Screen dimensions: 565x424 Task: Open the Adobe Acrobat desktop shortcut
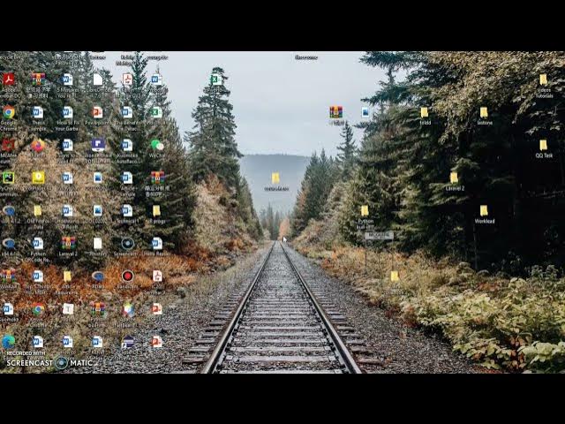point(9,79)
